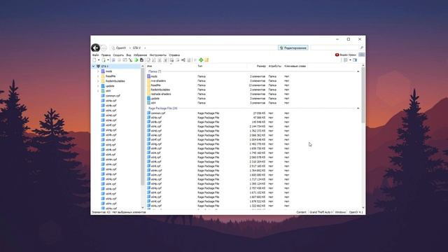Open the Вид menu
448x252 pixels.
[x=129, y=55]
